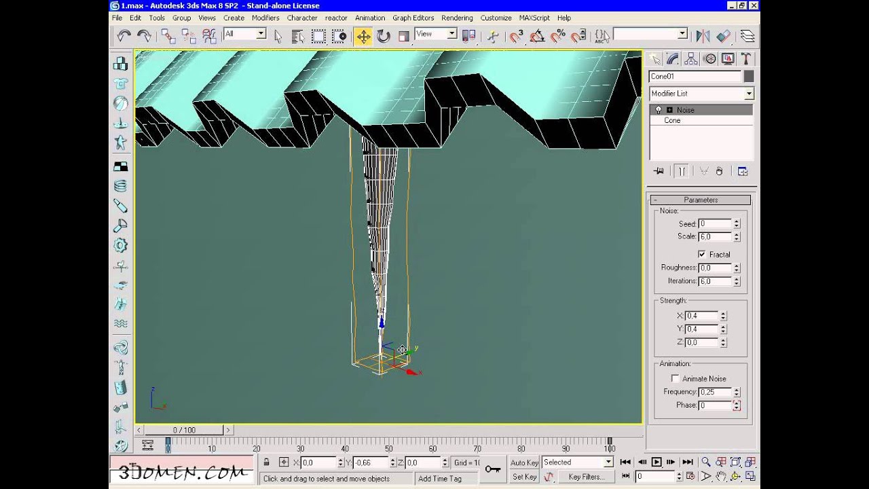Image resolution: width=869 pixels, height=489 pixels.
Task: Activate the Unlink Selection tool
Action: pos(189,36)
